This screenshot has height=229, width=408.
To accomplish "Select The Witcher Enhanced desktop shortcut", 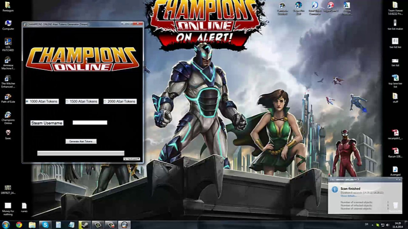I will click(8, 81).
